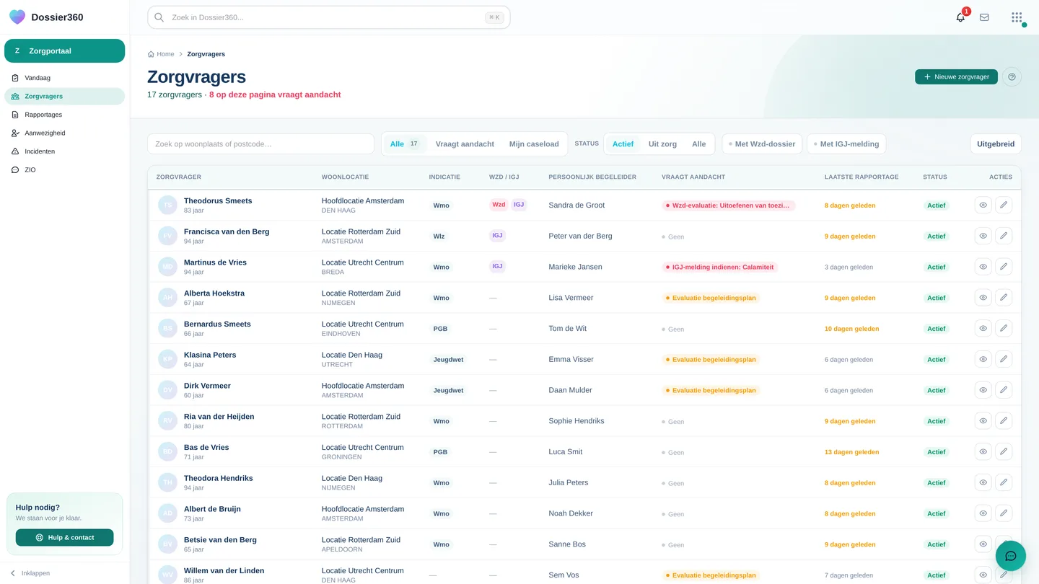Toggle the Met Wzd-dossier filter

[x=762, y=144]
